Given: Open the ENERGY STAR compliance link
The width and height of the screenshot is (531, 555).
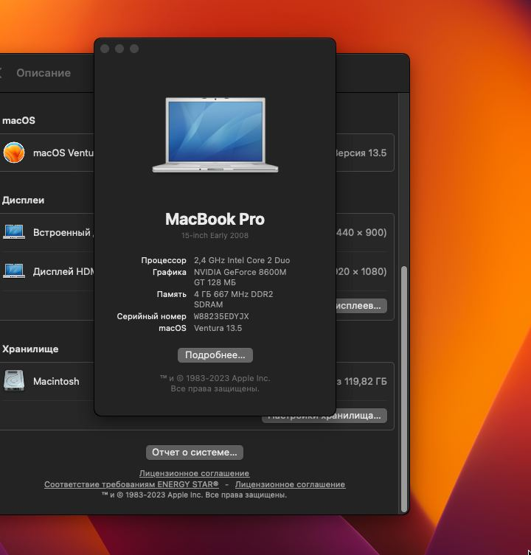Looking at the screenshot, I should click(131, 484).
